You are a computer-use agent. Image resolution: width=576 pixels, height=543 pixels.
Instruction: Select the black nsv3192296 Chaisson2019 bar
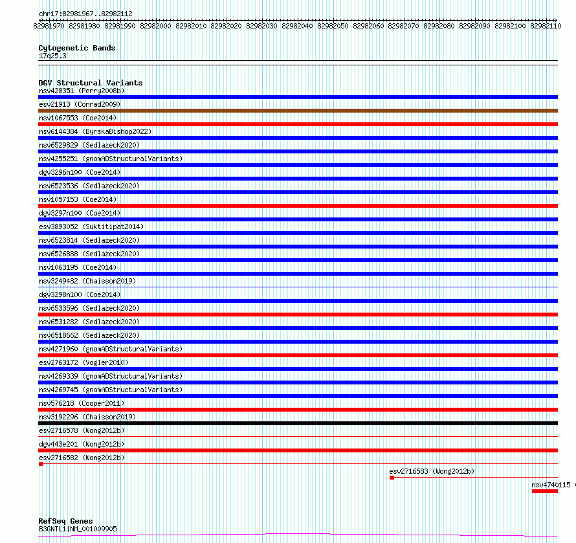298,423
